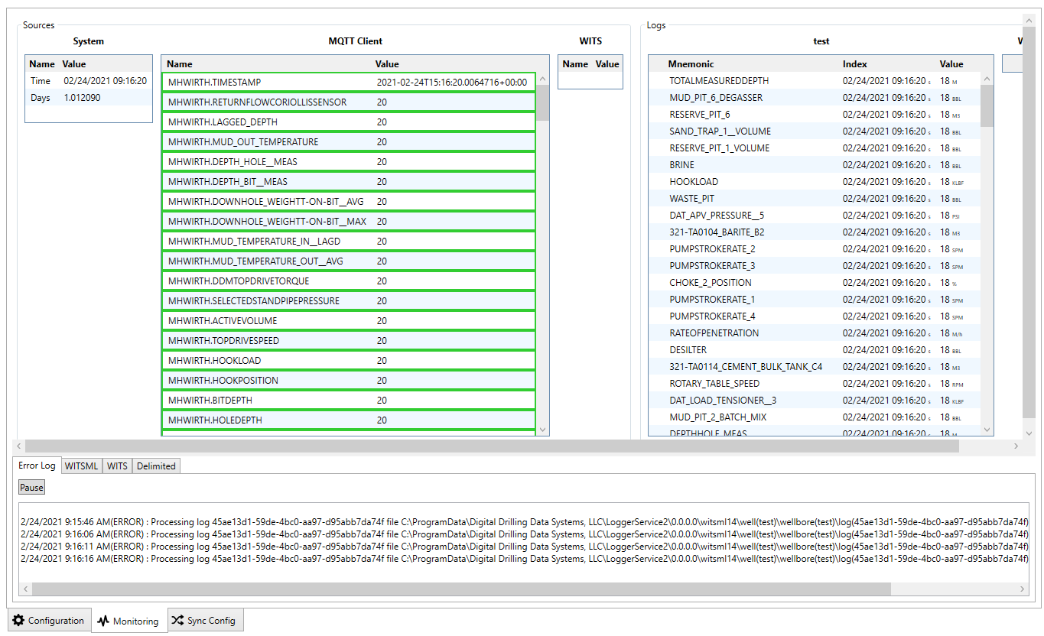Screen dimensions: 1044x636
Task: Select MHWIRTH.DEPTH_BIT__MEAS row
Action: click(349, 181)
